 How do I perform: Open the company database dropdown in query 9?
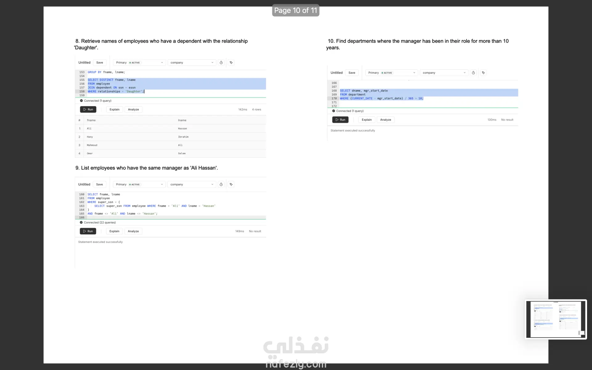pyautogui.click(x=191, y=184)
